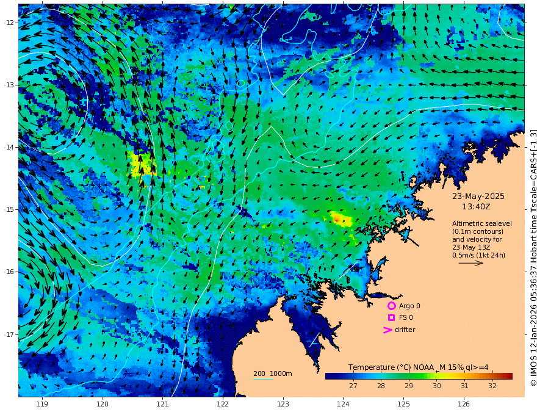Click longitude axis label 125

(403, 404)
